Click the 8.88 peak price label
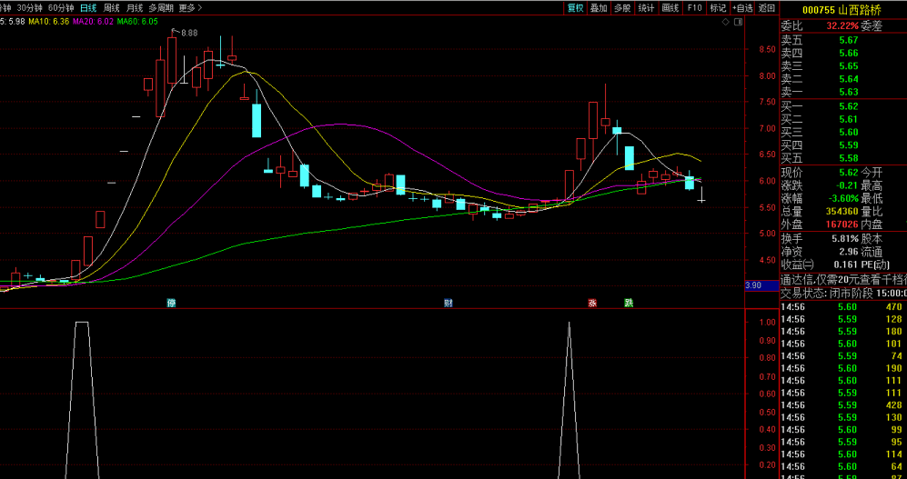The width and height of the screenshot is (907, 479). (x=189, y=33)
